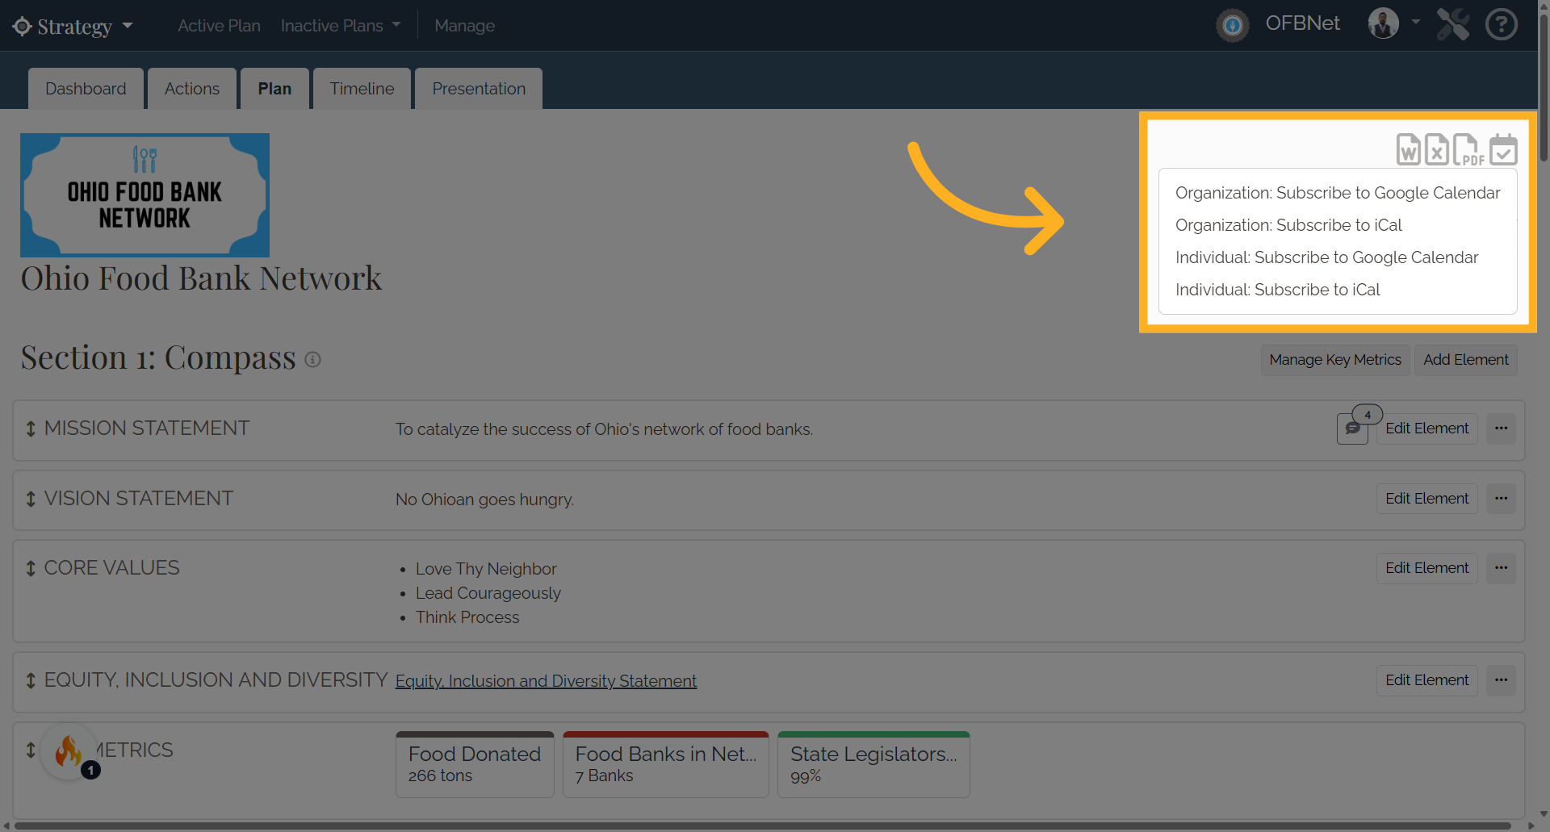Image resolution: width=1550 pixels, height=832 pixels.
Task: Open the help question mark icon
Action: (x=1502, y=24)
